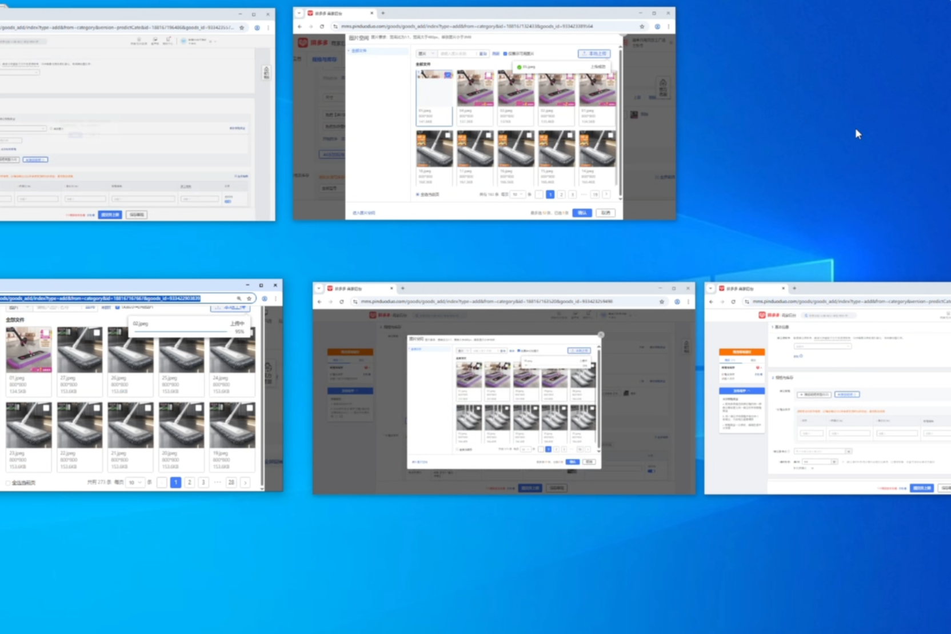Open the 图片 type dropdown in top-center dialog
The width and height of the screenshot is (951, 634).
pos(426,54)
